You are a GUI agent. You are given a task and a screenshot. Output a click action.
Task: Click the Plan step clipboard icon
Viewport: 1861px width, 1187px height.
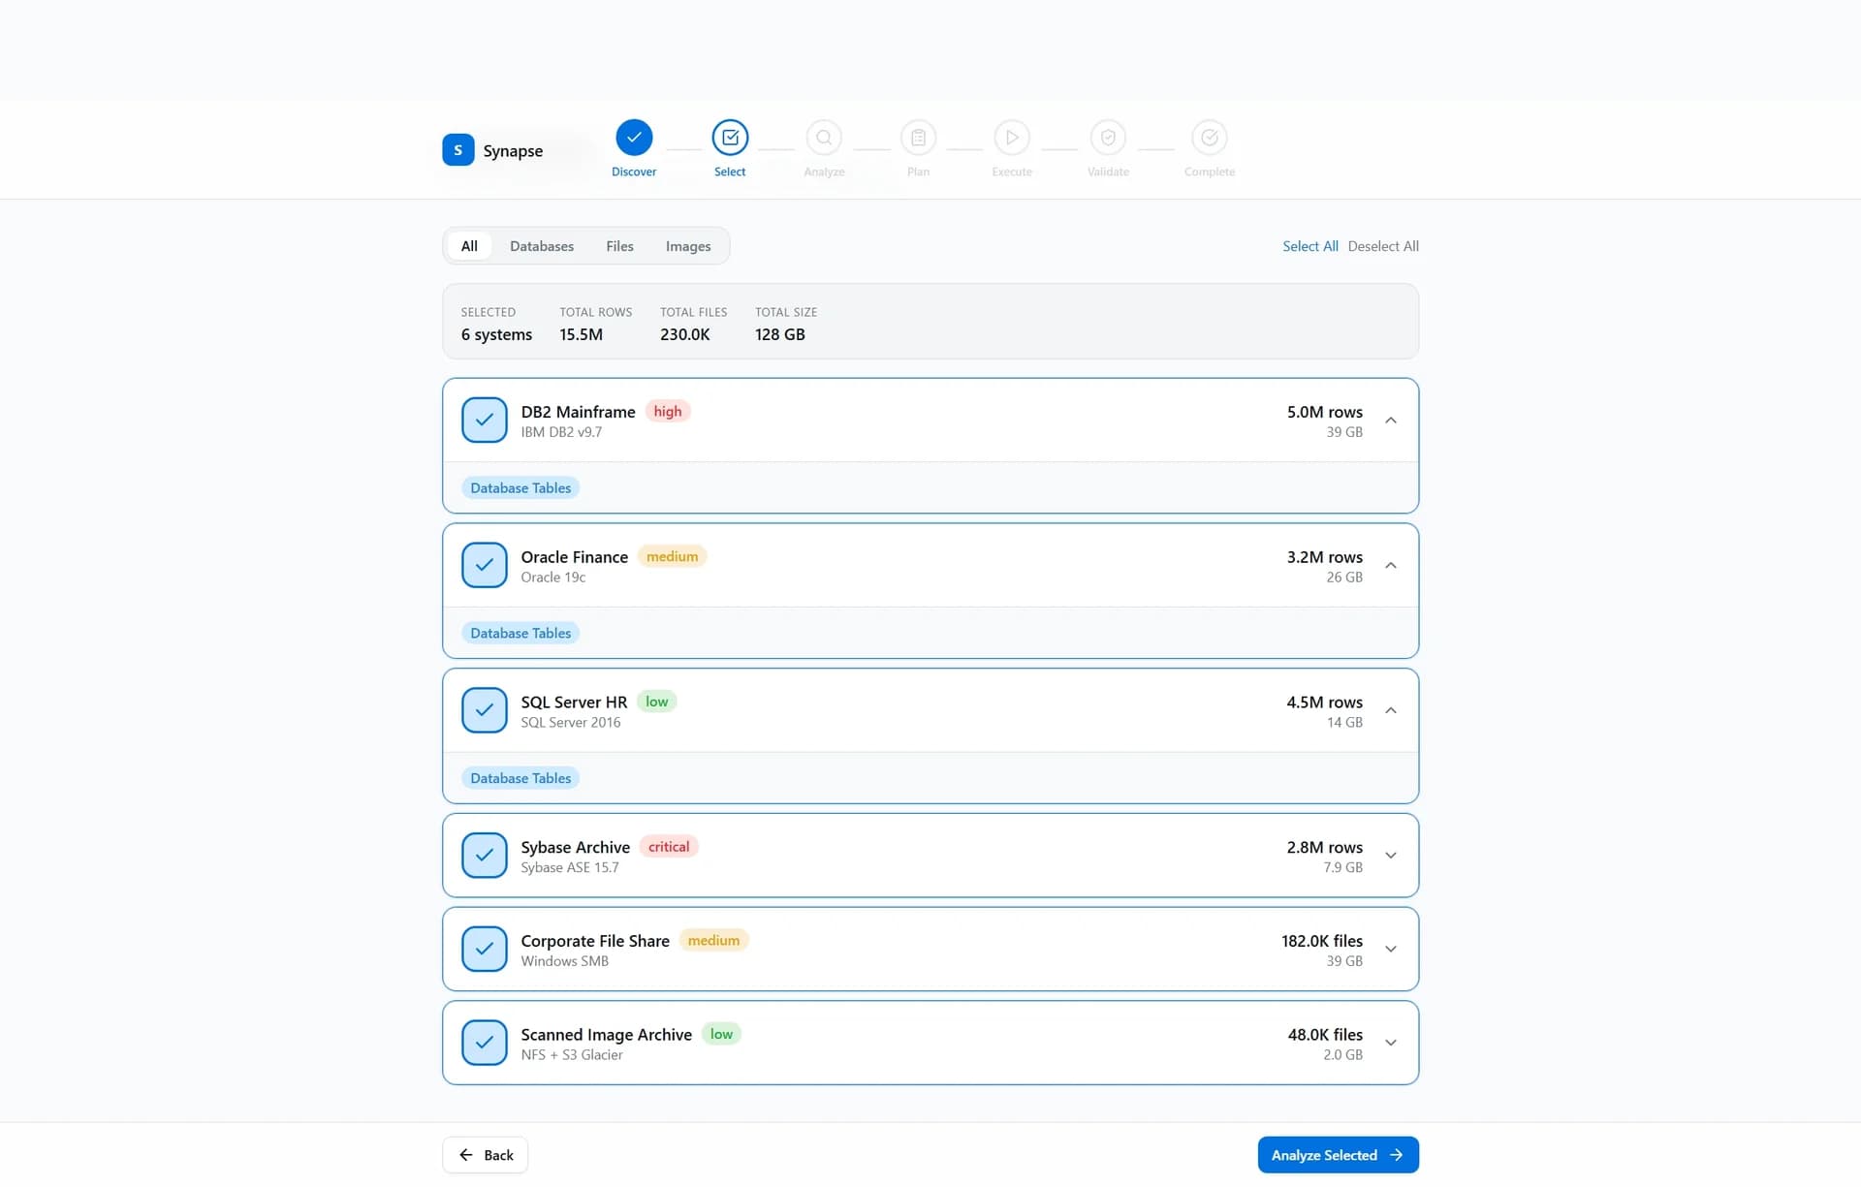tap(918, 138)
